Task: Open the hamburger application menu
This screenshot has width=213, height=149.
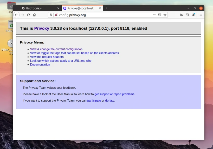Action: [x=201, y=15]
